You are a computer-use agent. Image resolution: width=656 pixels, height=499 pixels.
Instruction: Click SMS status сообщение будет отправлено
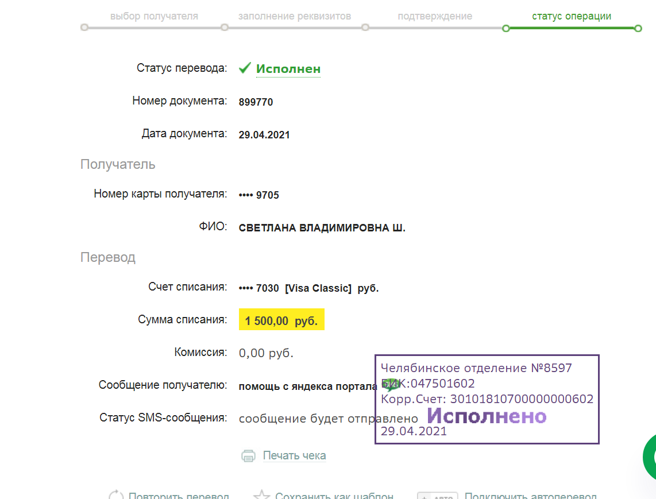point(328,418)
